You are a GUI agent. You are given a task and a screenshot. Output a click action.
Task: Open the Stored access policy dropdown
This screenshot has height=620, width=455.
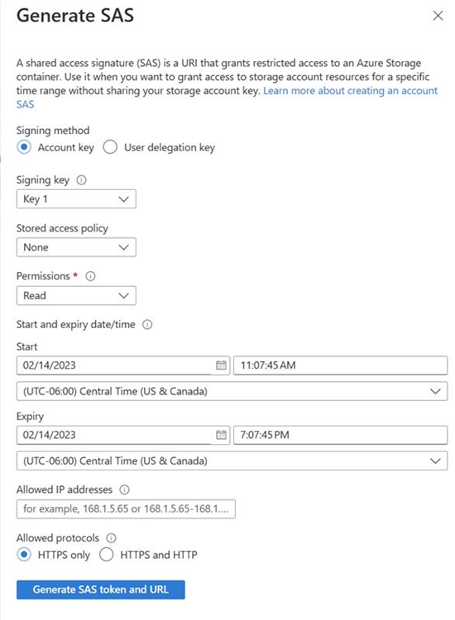pyautogui.click(x=76, y=247)
